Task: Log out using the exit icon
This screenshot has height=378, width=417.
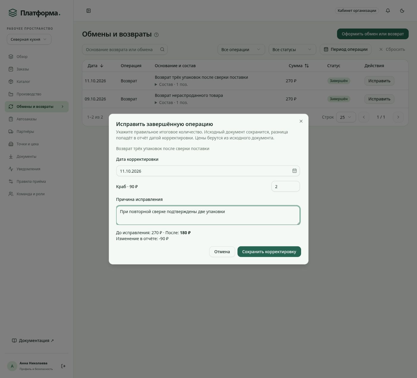Action: (x=63, y=366)
